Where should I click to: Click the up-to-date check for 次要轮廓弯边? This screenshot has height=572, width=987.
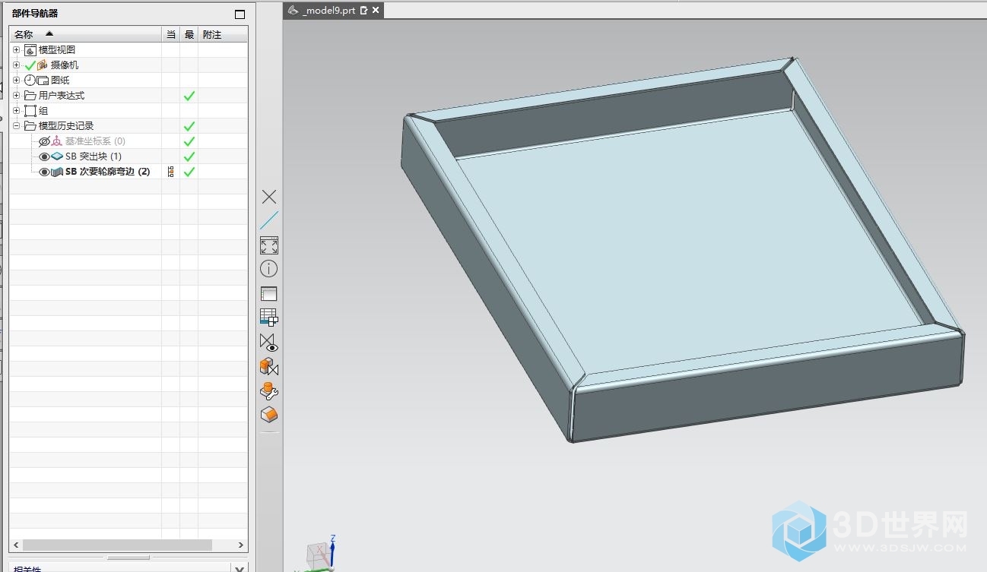click(x=189, y=172)
